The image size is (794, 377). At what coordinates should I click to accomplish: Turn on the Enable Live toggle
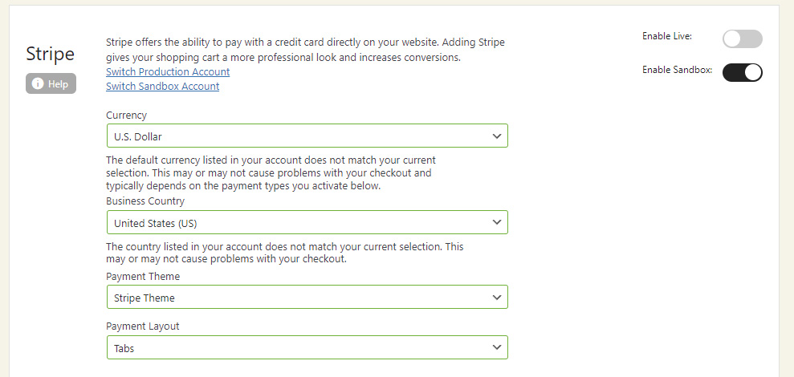click(x=742, y=39)
